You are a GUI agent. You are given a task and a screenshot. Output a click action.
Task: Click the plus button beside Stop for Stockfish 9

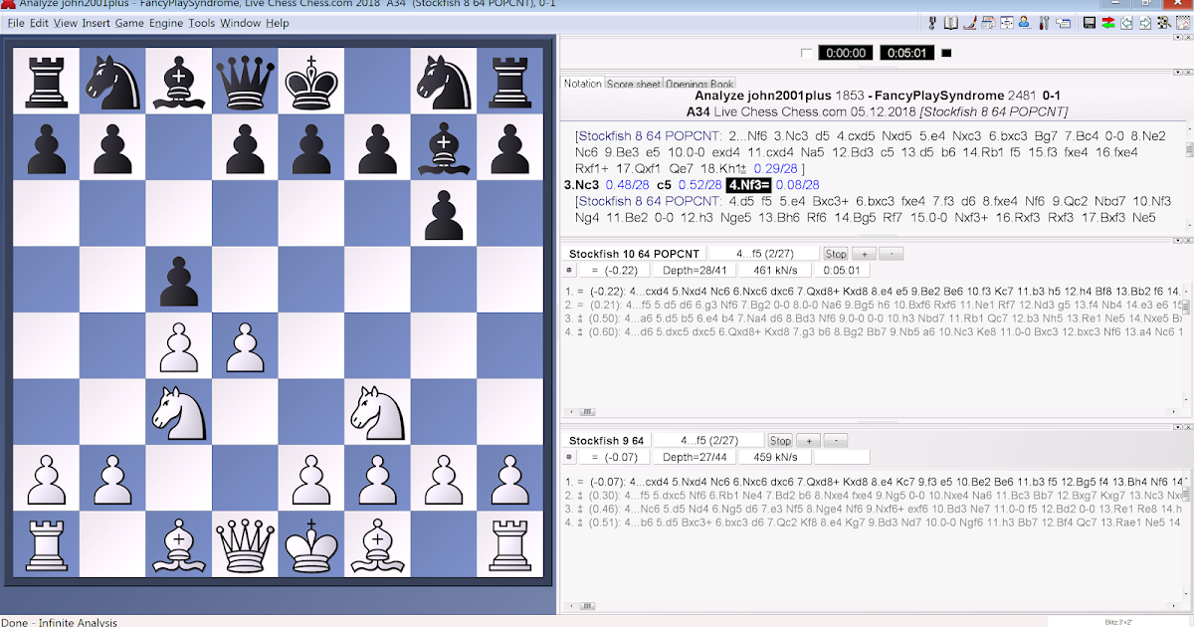point(807,439)
